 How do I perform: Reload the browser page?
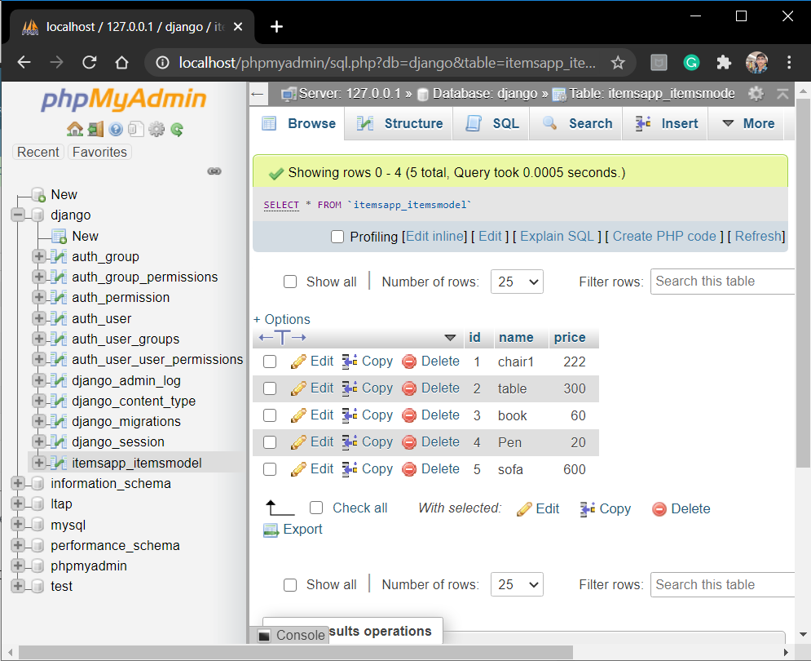(90, 63)
